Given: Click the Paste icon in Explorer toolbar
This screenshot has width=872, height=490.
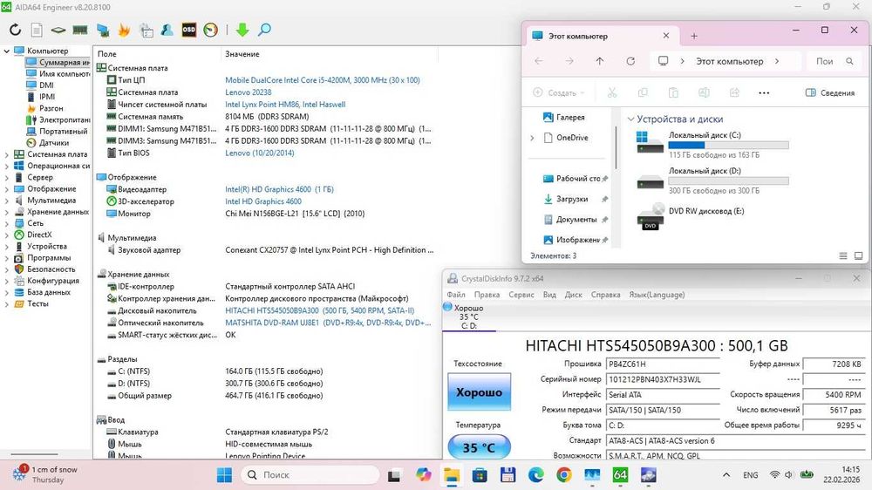Looking at the screenshot, I should click(x=673, y=93).
